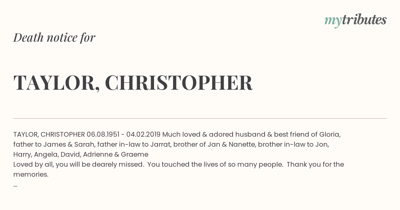Viewport: 400px width, 210px height.
Task: Click 'Thank you for the' text
Action: point(315,164)
